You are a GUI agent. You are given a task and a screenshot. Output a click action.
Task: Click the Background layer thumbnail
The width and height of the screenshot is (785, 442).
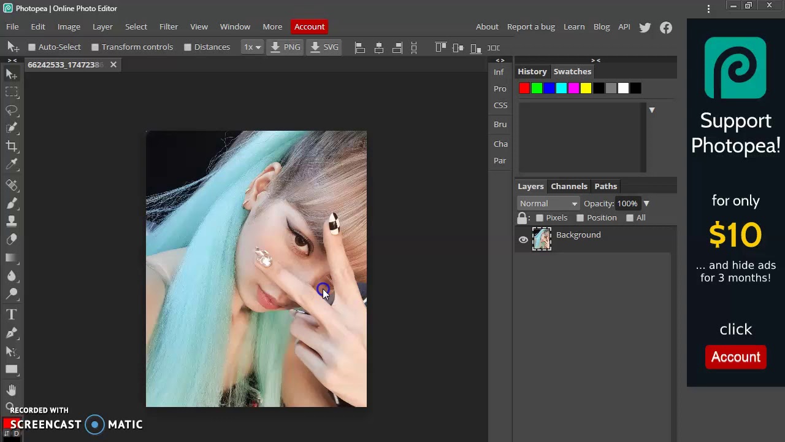point(542,239)
